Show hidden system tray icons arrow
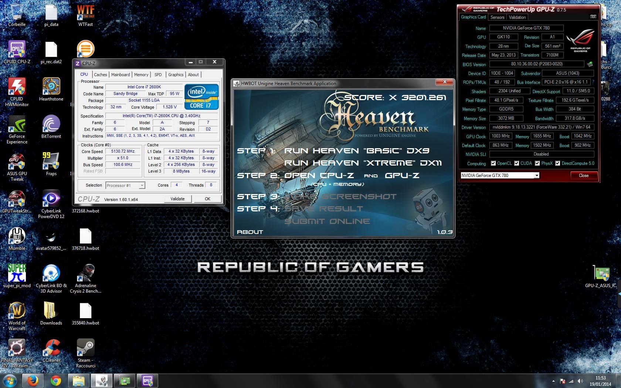 [553, 381]
